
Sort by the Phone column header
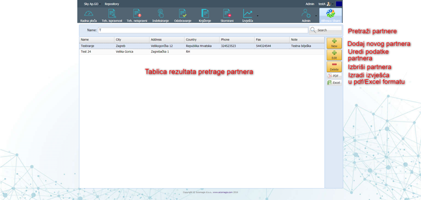[x=237, y=40]
